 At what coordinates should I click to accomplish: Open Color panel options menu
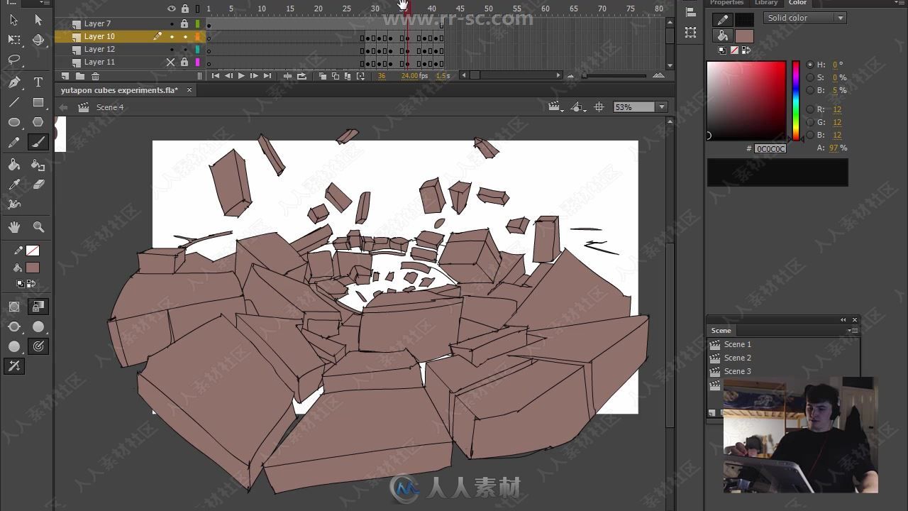tap(899, 3)
